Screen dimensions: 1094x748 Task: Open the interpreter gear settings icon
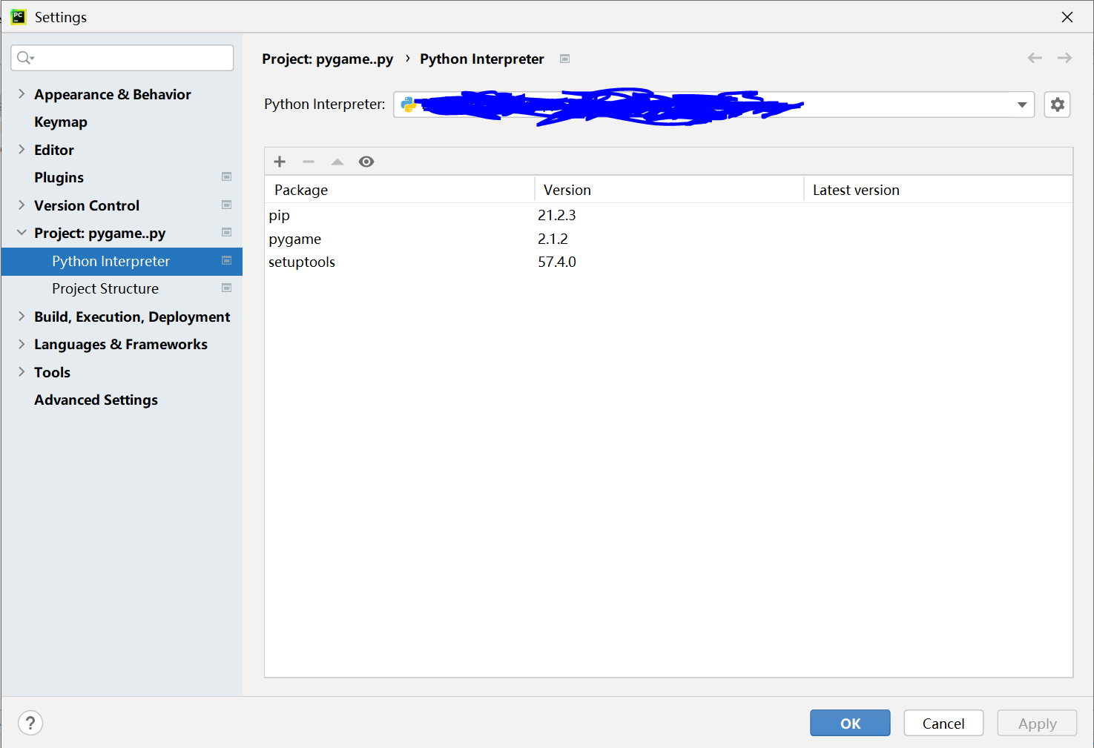[1058, 105]
